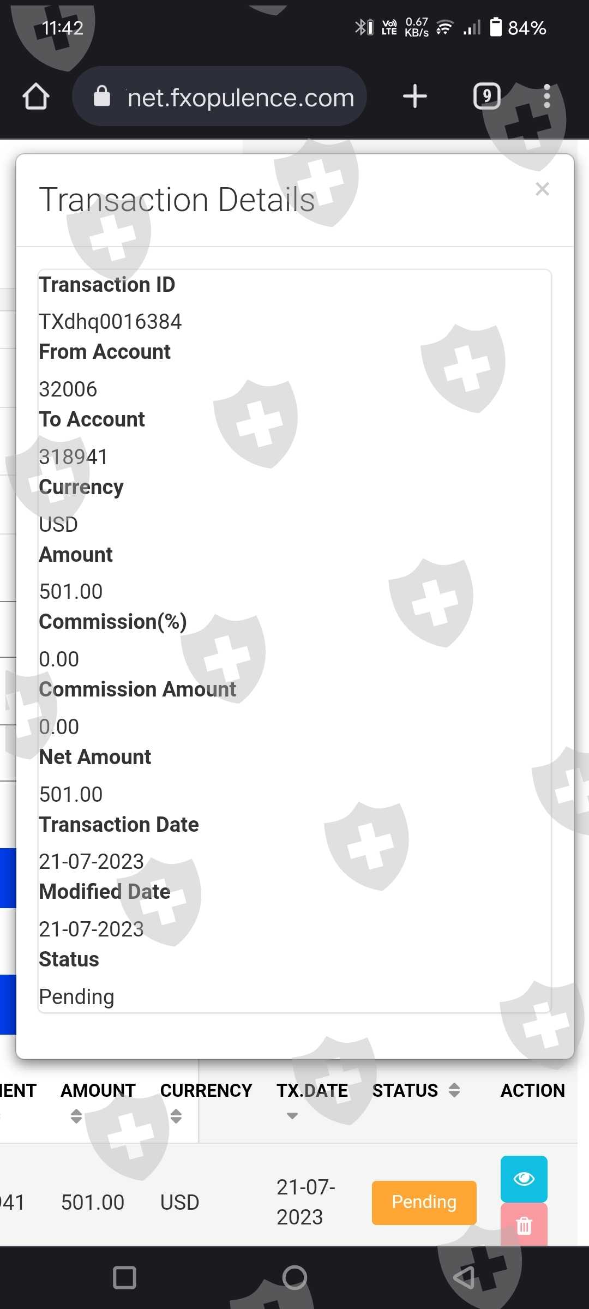Tap the site security padlock icon
The image size is (589, 1309).
(102, 97)
